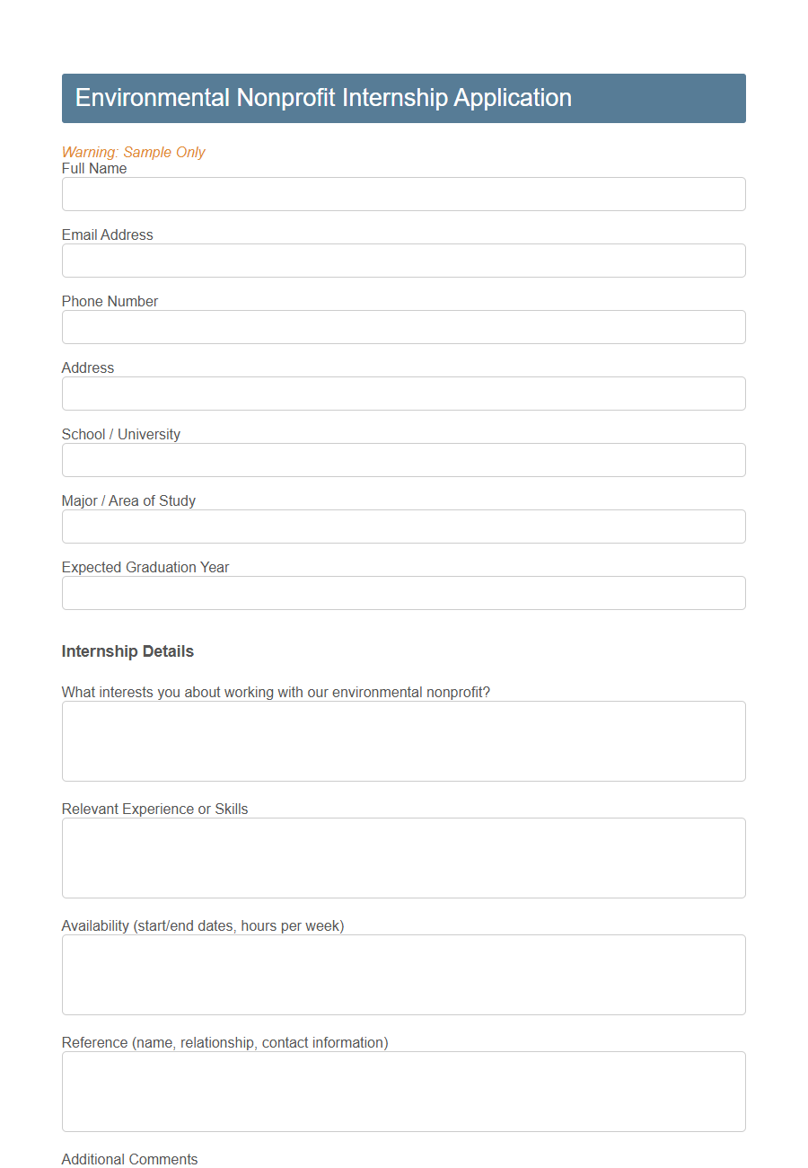Screen dimensions: 808x1168
Task: Select the Additional Comments label
Action: (x=129, y=1159)
